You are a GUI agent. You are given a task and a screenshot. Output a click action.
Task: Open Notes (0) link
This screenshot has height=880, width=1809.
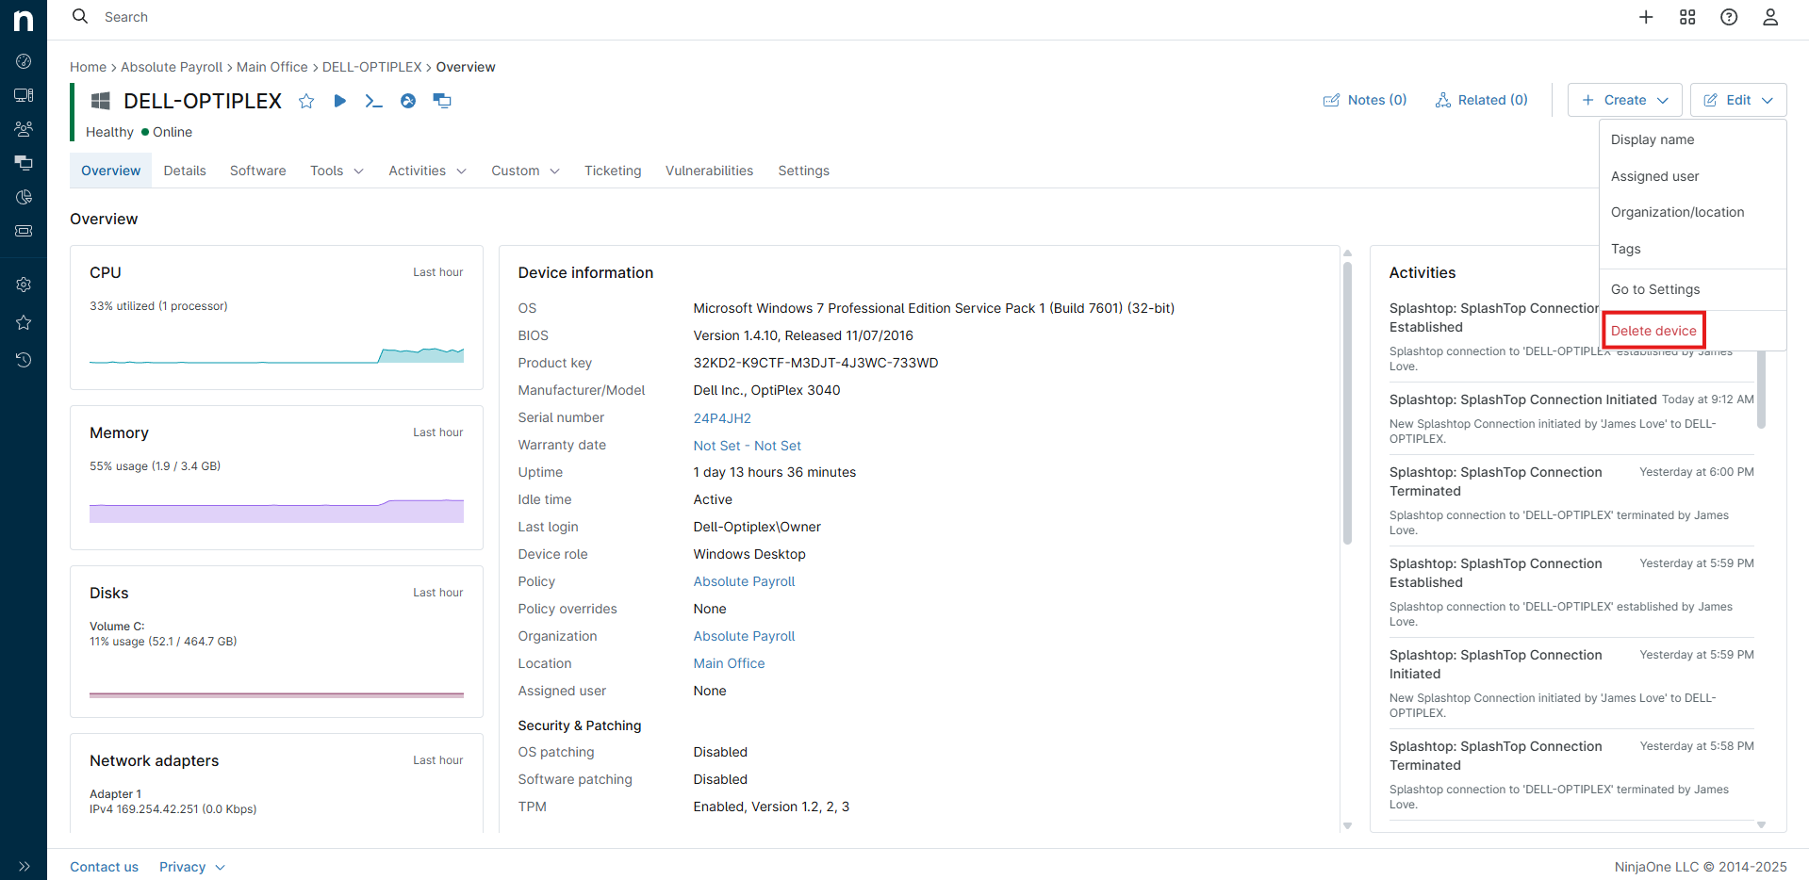tap(1365, 100)
